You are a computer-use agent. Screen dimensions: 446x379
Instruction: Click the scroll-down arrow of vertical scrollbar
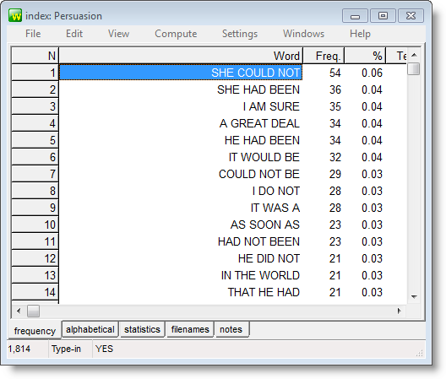click(414, 297)
